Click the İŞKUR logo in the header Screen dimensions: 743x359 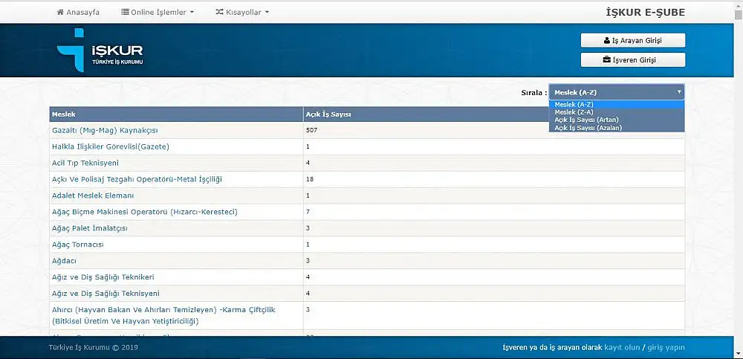click(100, 50)
